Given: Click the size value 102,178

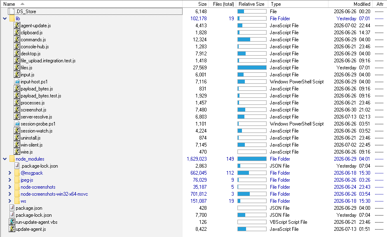Looking at the screenshot, I should click(x=198, y=19).
